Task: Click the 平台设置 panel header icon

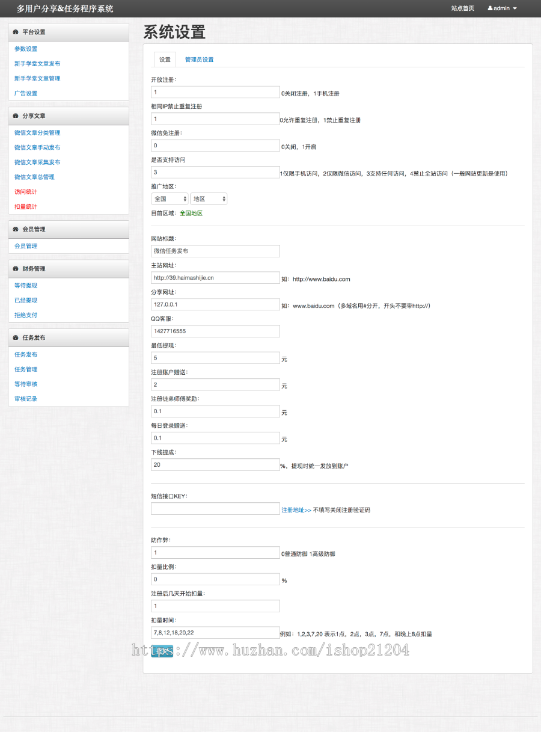Action: (x=16, y=32)
